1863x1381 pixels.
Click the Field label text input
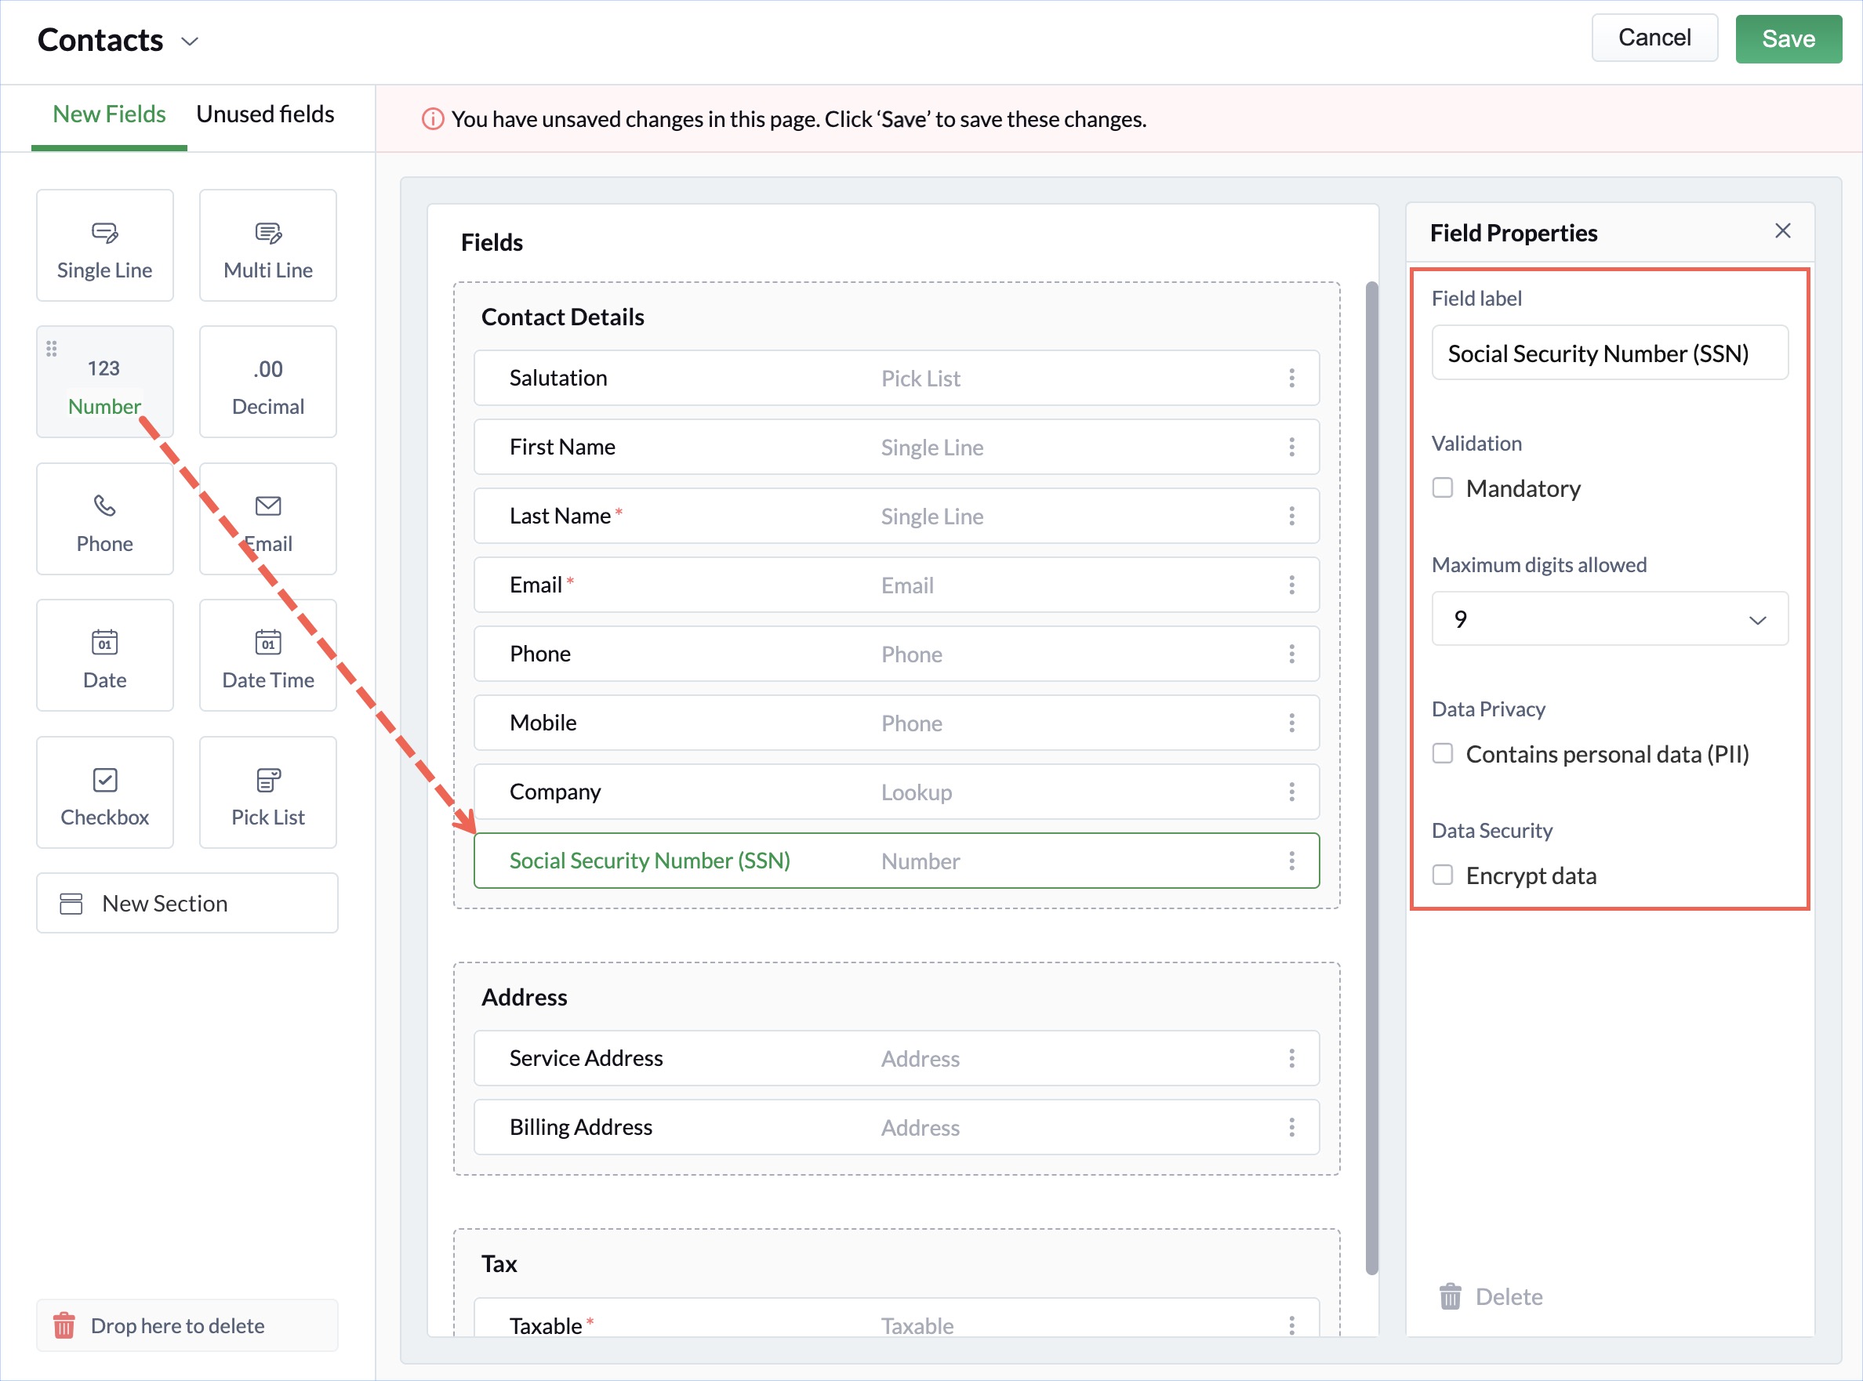pyautogui.click(x=1609, y=353)
